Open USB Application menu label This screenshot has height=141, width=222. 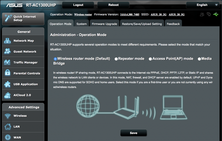(26, 84)
